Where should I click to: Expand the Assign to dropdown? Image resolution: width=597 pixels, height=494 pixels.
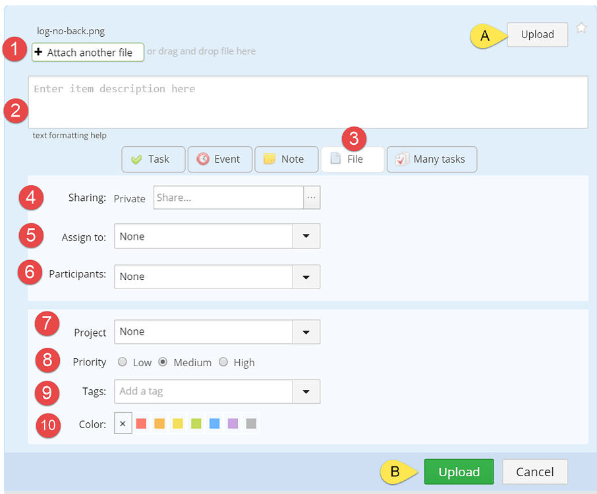pos(306,237)
